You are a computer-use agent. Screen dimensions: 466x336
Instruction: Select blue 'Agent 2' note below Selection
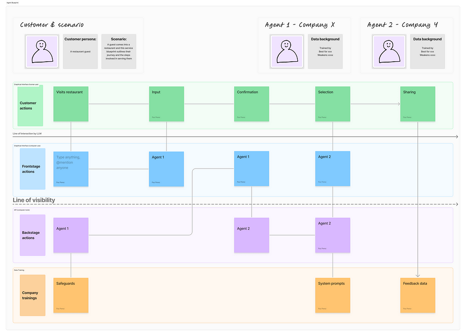[x=332, y=169]
